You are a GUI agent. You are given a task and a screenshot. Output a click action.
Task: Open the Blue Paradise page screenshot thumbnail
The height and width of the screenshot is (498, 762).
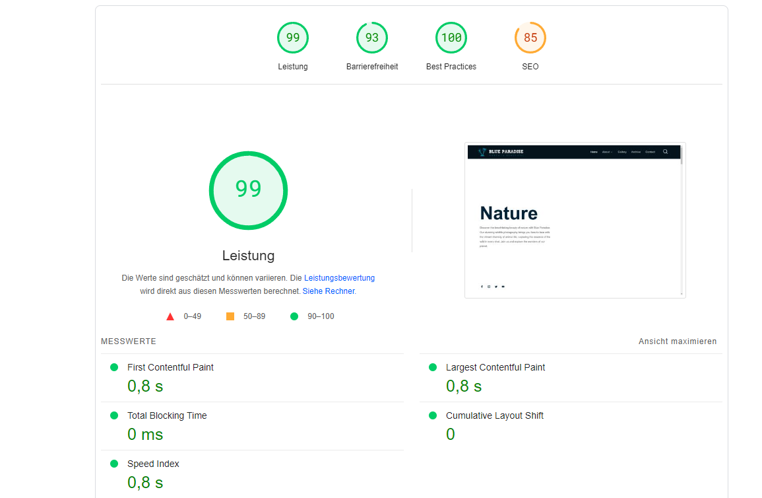coord(575,221)
